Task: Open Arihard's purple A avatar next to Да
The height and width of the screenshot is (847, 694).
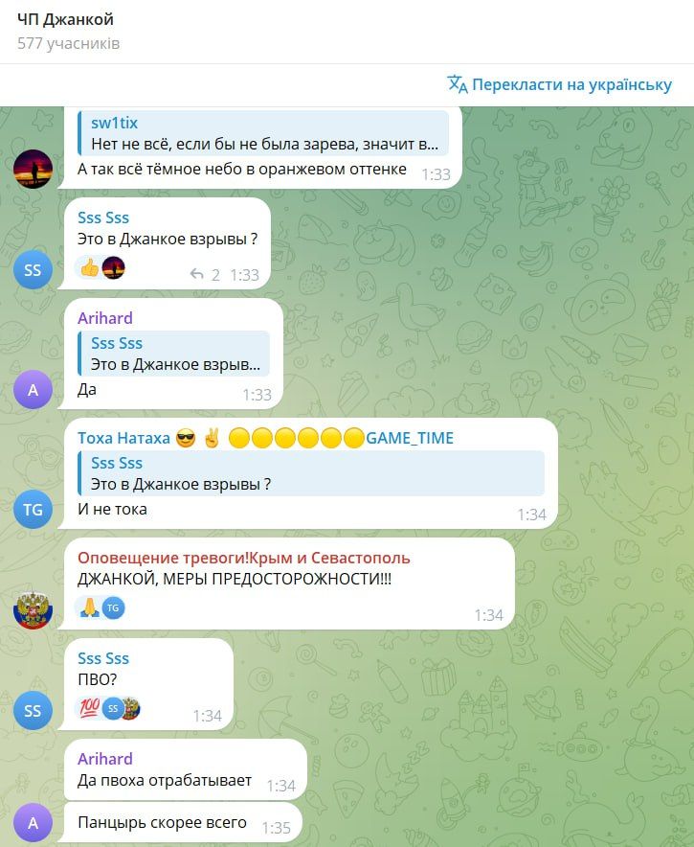Action: click(x=33, y=389)
